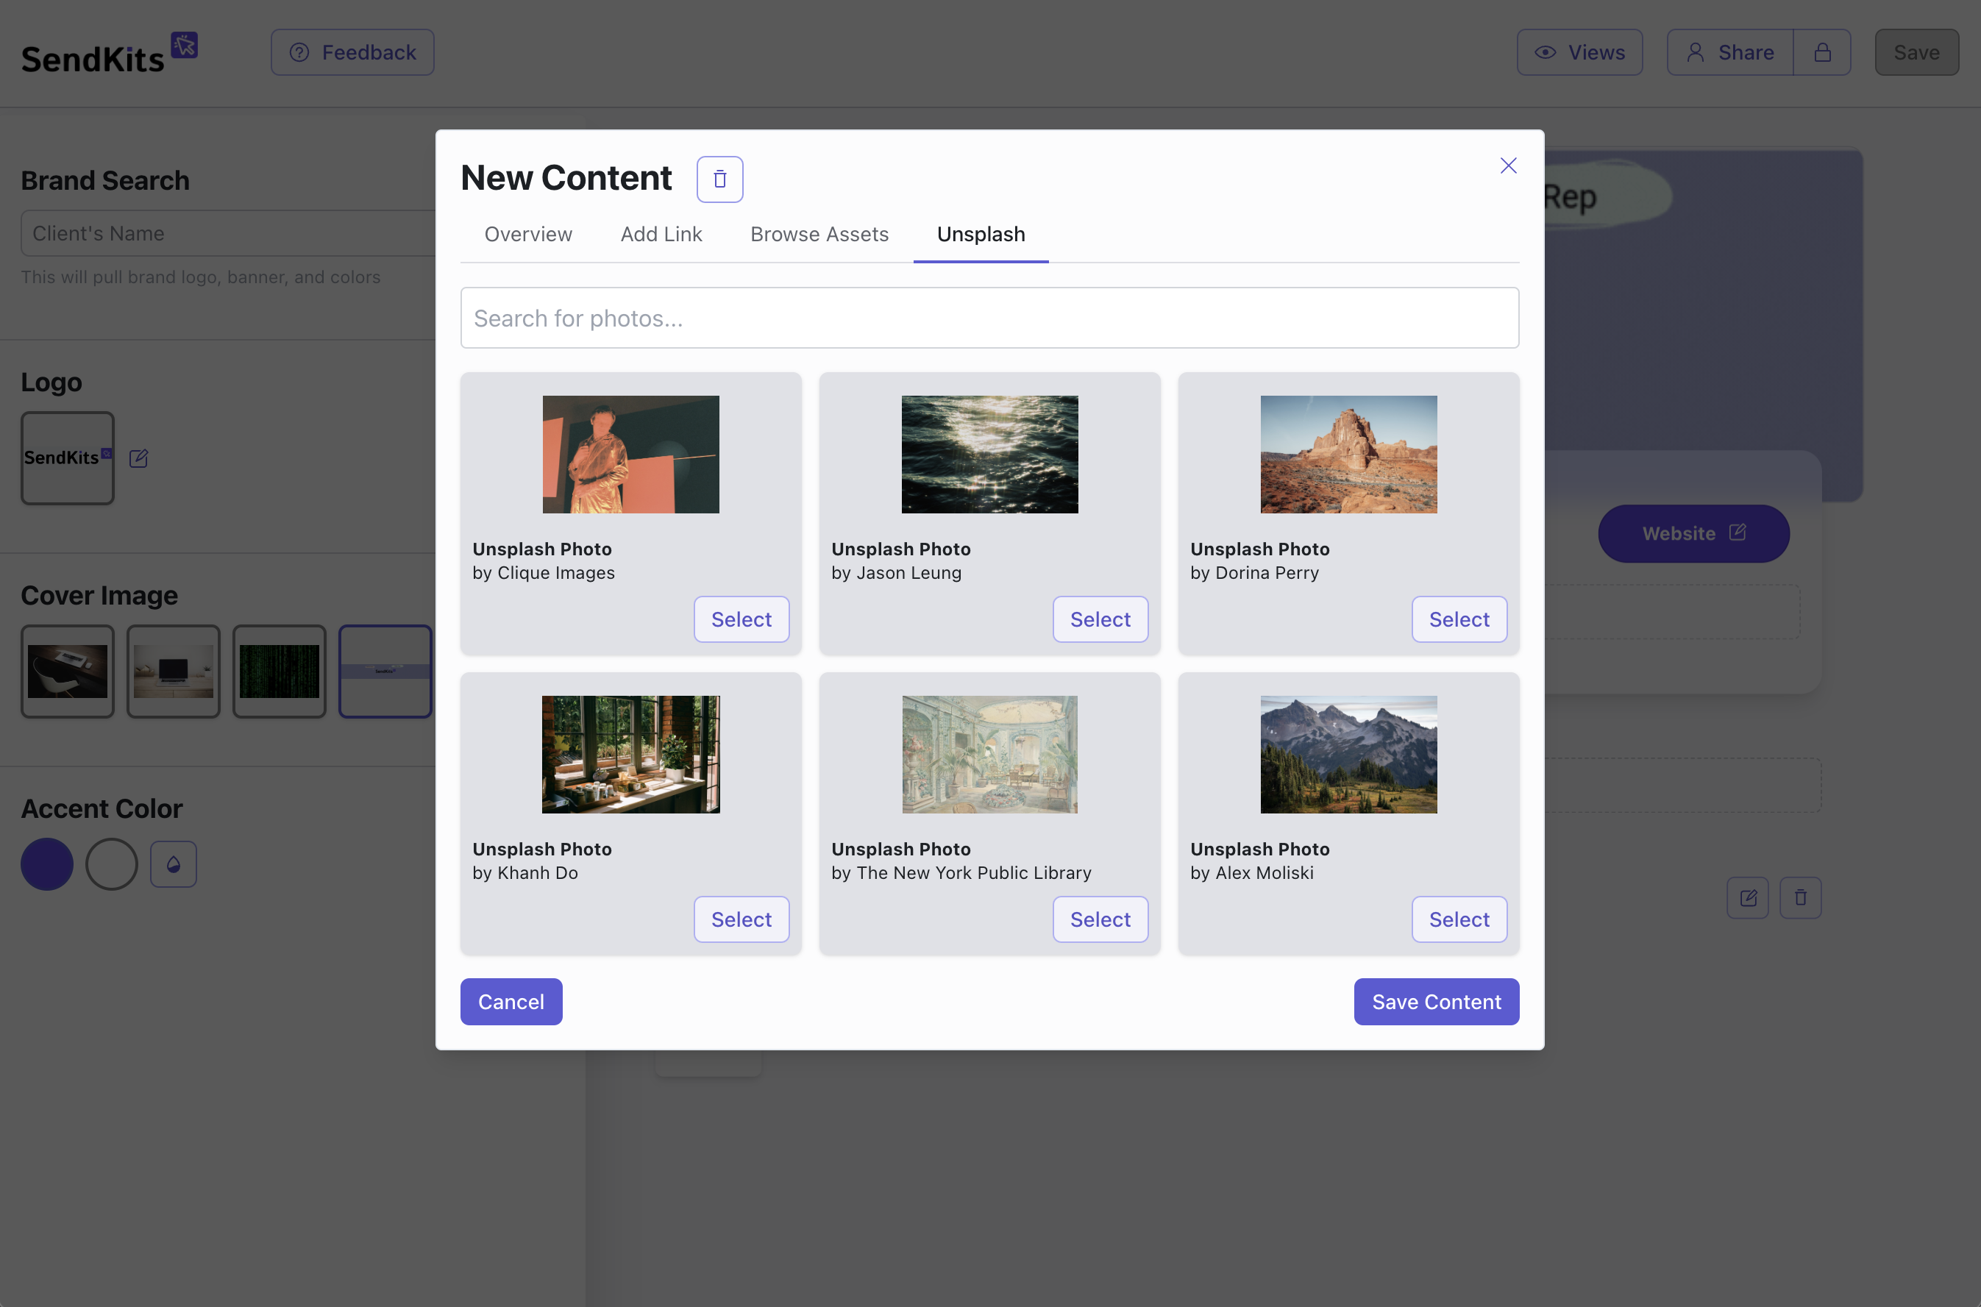Image resolution: width=1981 pixels, height=1307 pixels.
Task: Choose the fourth selected cover image
Action: click(x=385, y=671)
